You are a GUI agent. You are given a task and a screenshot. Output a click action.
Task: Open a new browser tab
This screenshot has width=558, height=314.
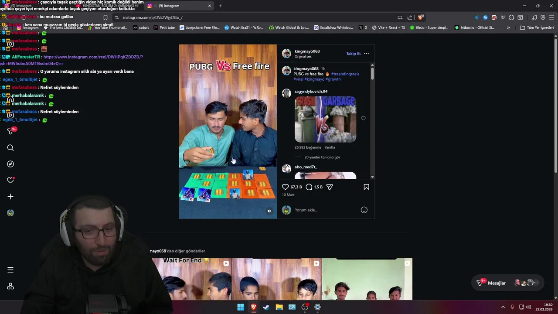click(x=220, y=6)
